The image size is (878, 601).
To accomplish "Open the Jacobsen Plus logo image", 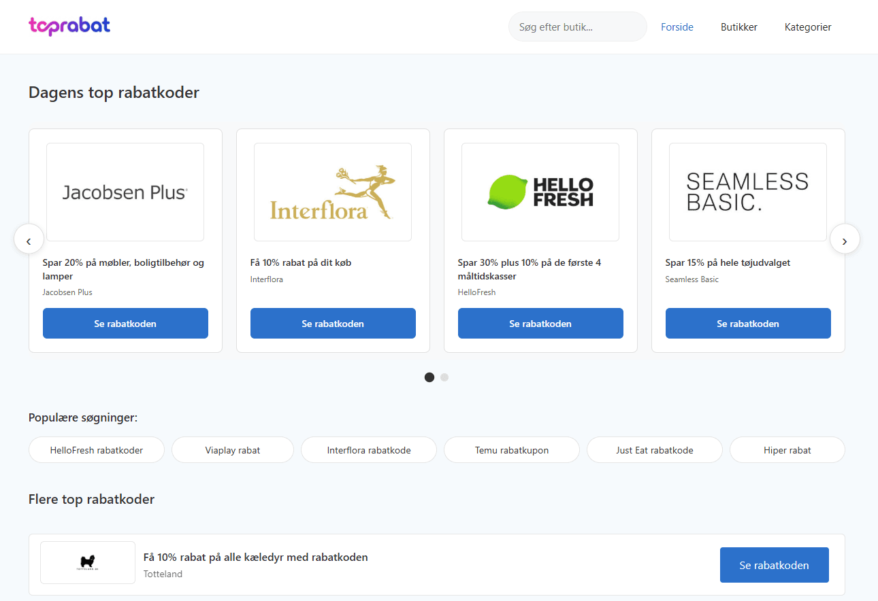I will click(125, 192).
